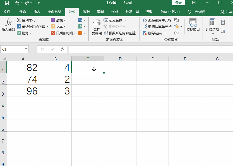Trace precedents with 追踪引用单元格
The image size is (233, 166).
158,20
